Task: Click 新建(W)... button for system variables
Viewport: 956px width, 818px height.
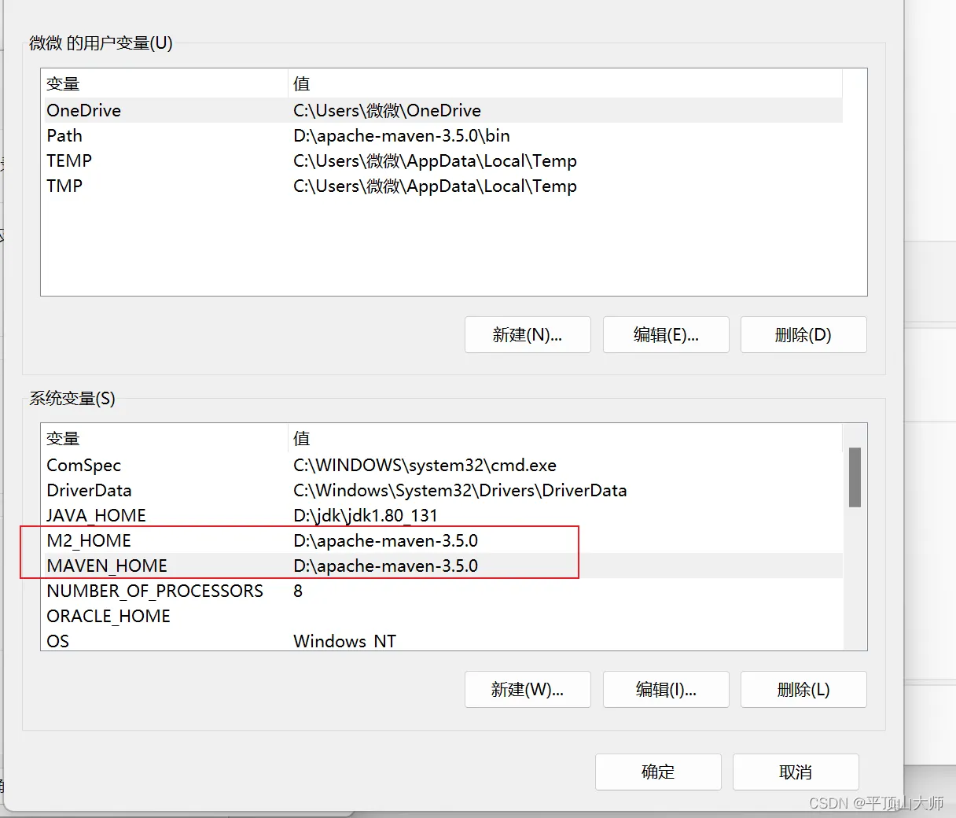Action: [528, 690]
